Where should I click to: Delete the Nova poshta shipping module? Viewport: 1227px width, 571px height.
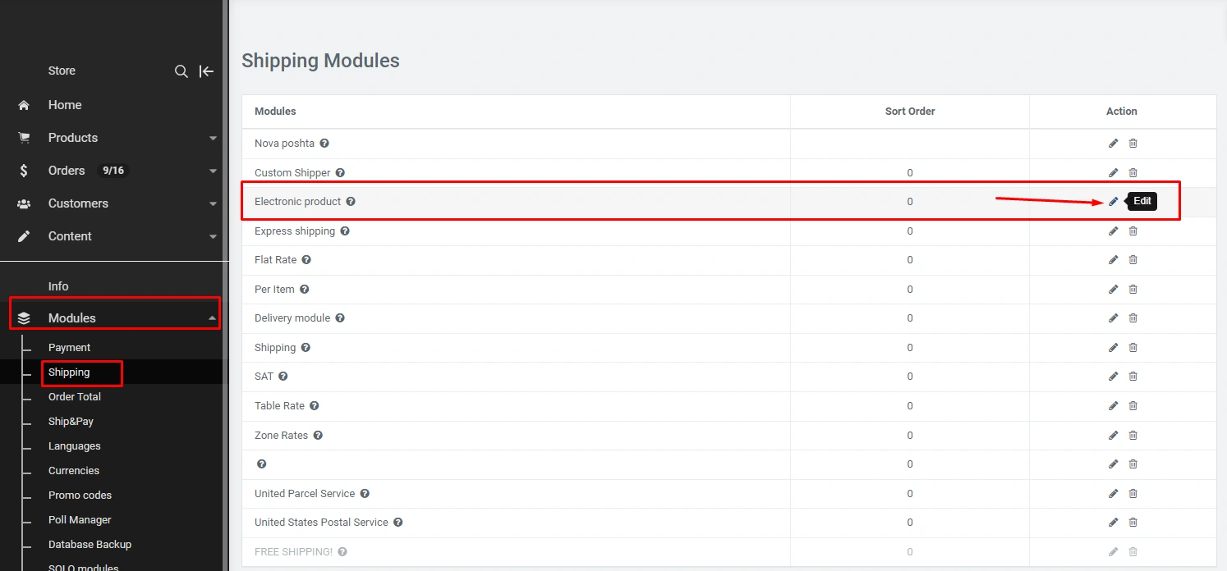pos(1133,144)
